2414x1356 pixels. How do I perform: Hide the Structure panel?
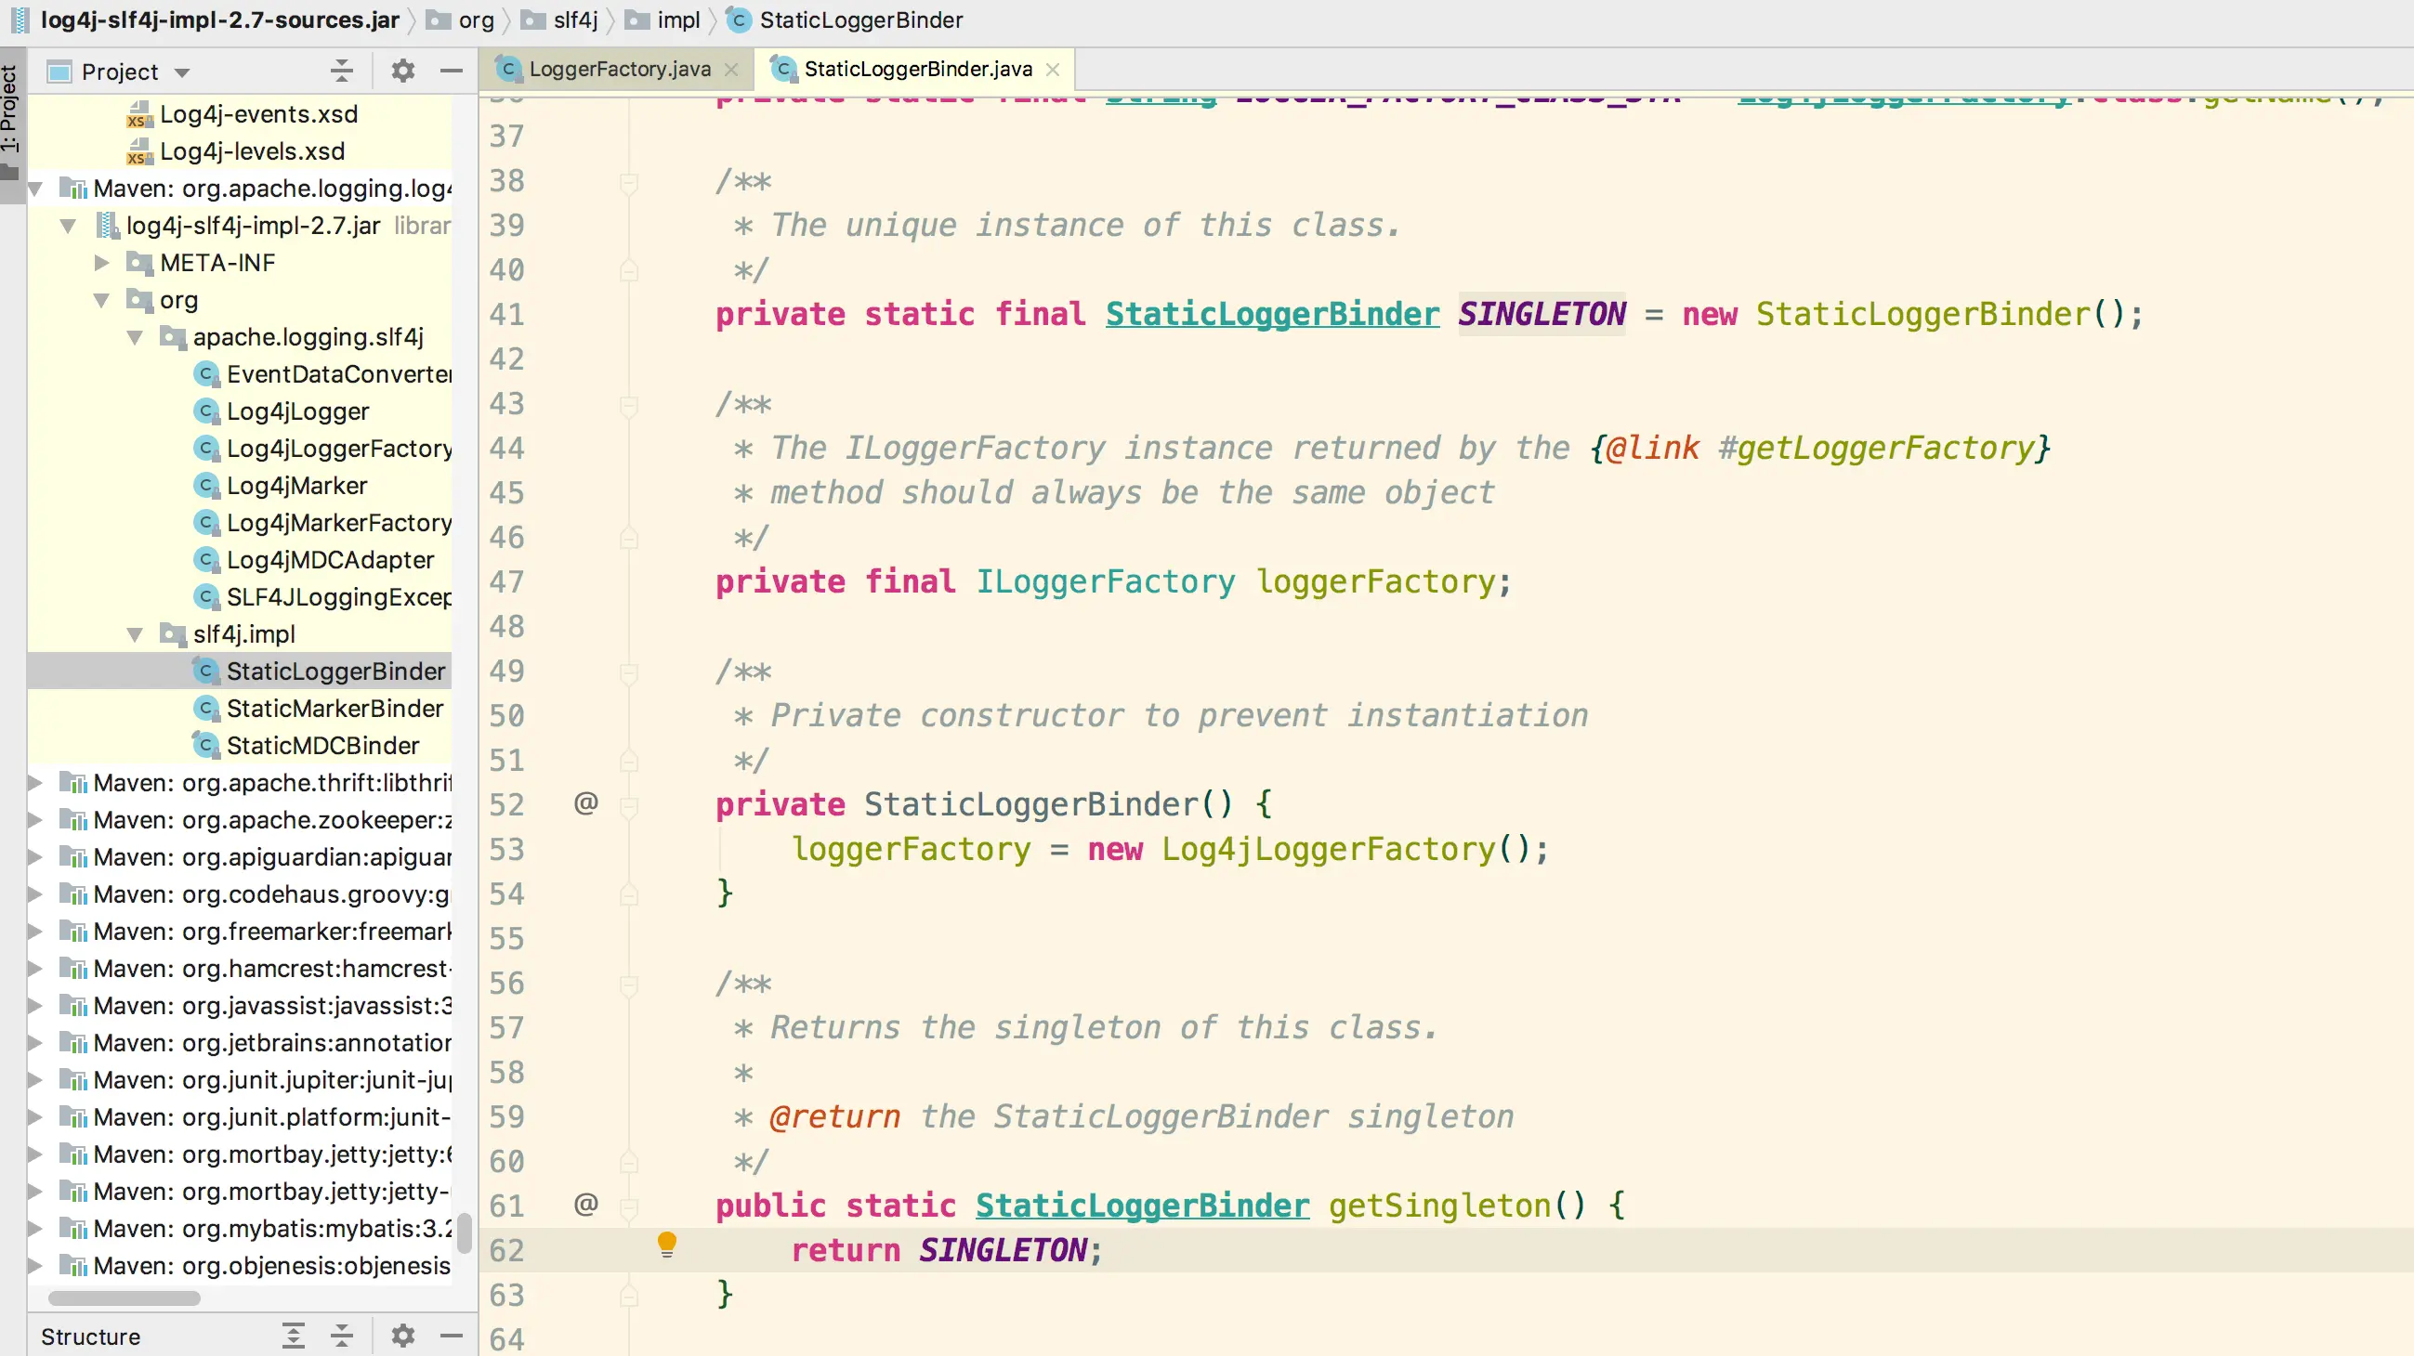tap(452, 1336)
